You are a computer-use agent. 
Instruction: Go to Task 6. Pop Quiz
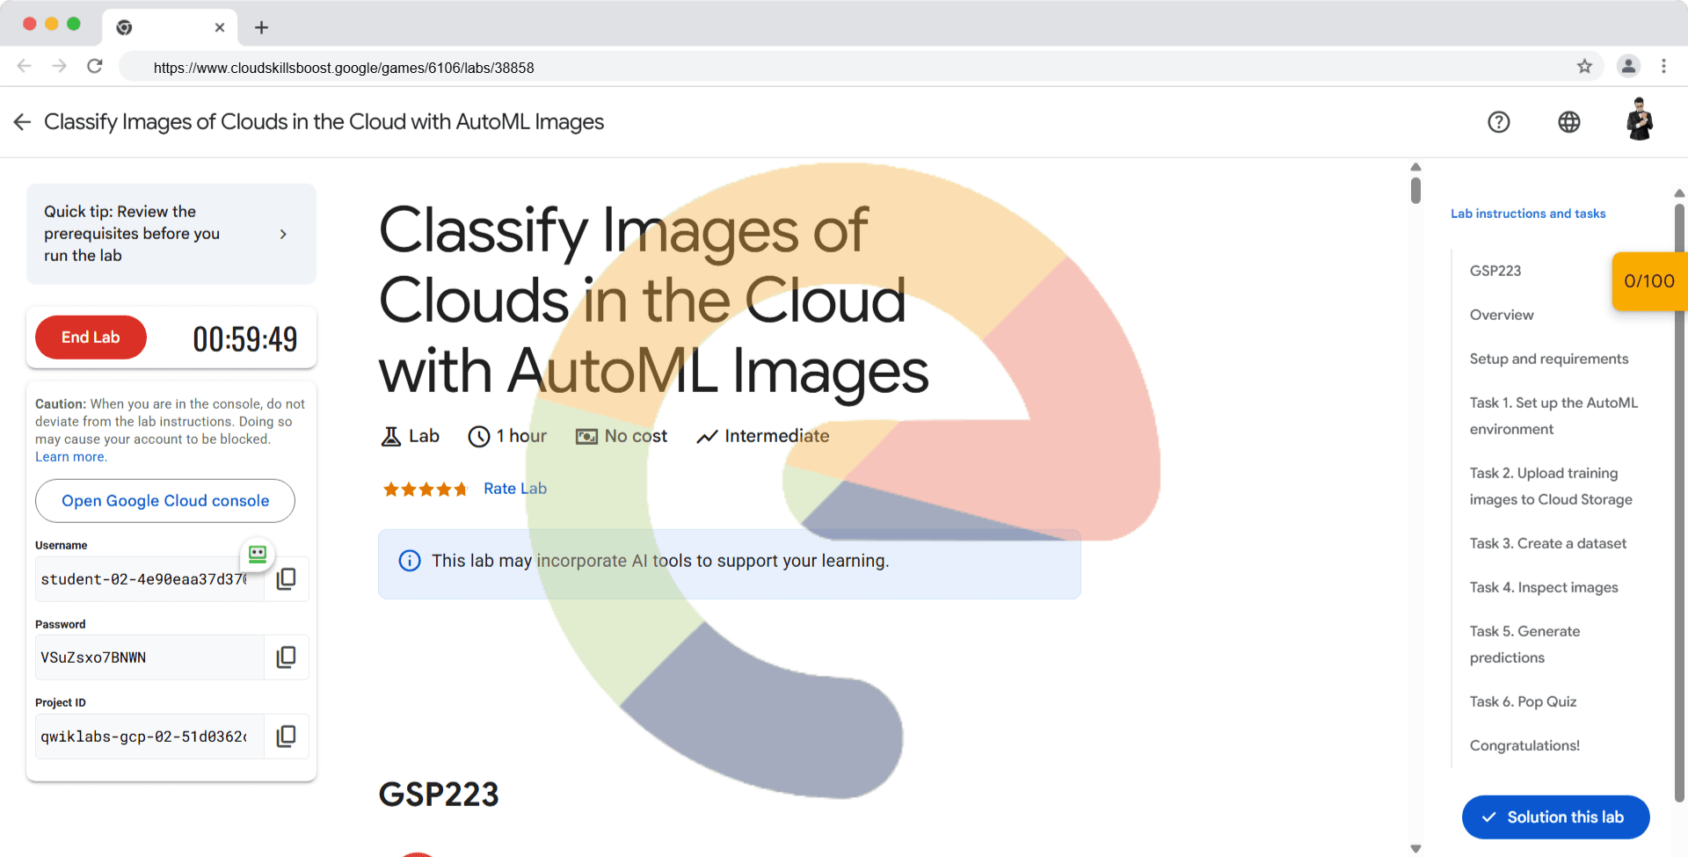tap(1523, 701)
